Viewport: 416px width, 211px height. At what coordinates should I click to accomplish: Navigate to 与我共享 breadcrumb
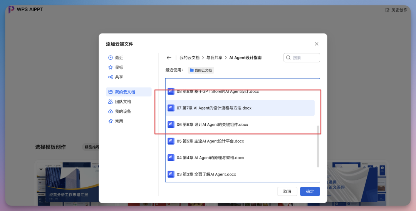[x=215, y=57]
